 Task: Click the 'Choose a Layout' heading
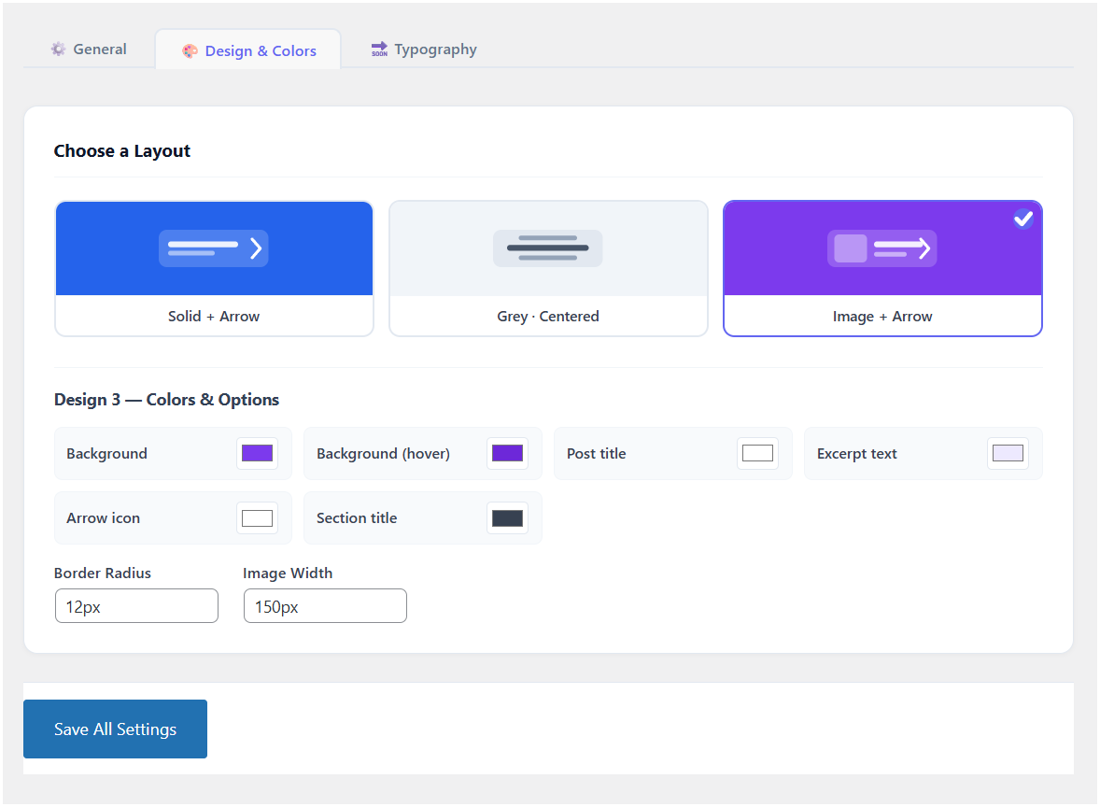(x=122, y=151)
